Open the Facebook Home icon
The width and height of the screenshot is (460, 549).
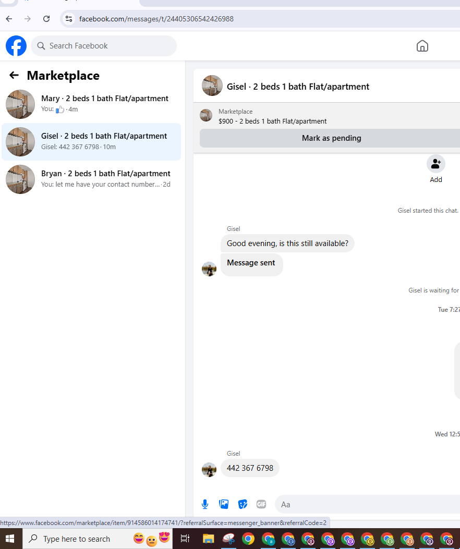tap(422, 46)
